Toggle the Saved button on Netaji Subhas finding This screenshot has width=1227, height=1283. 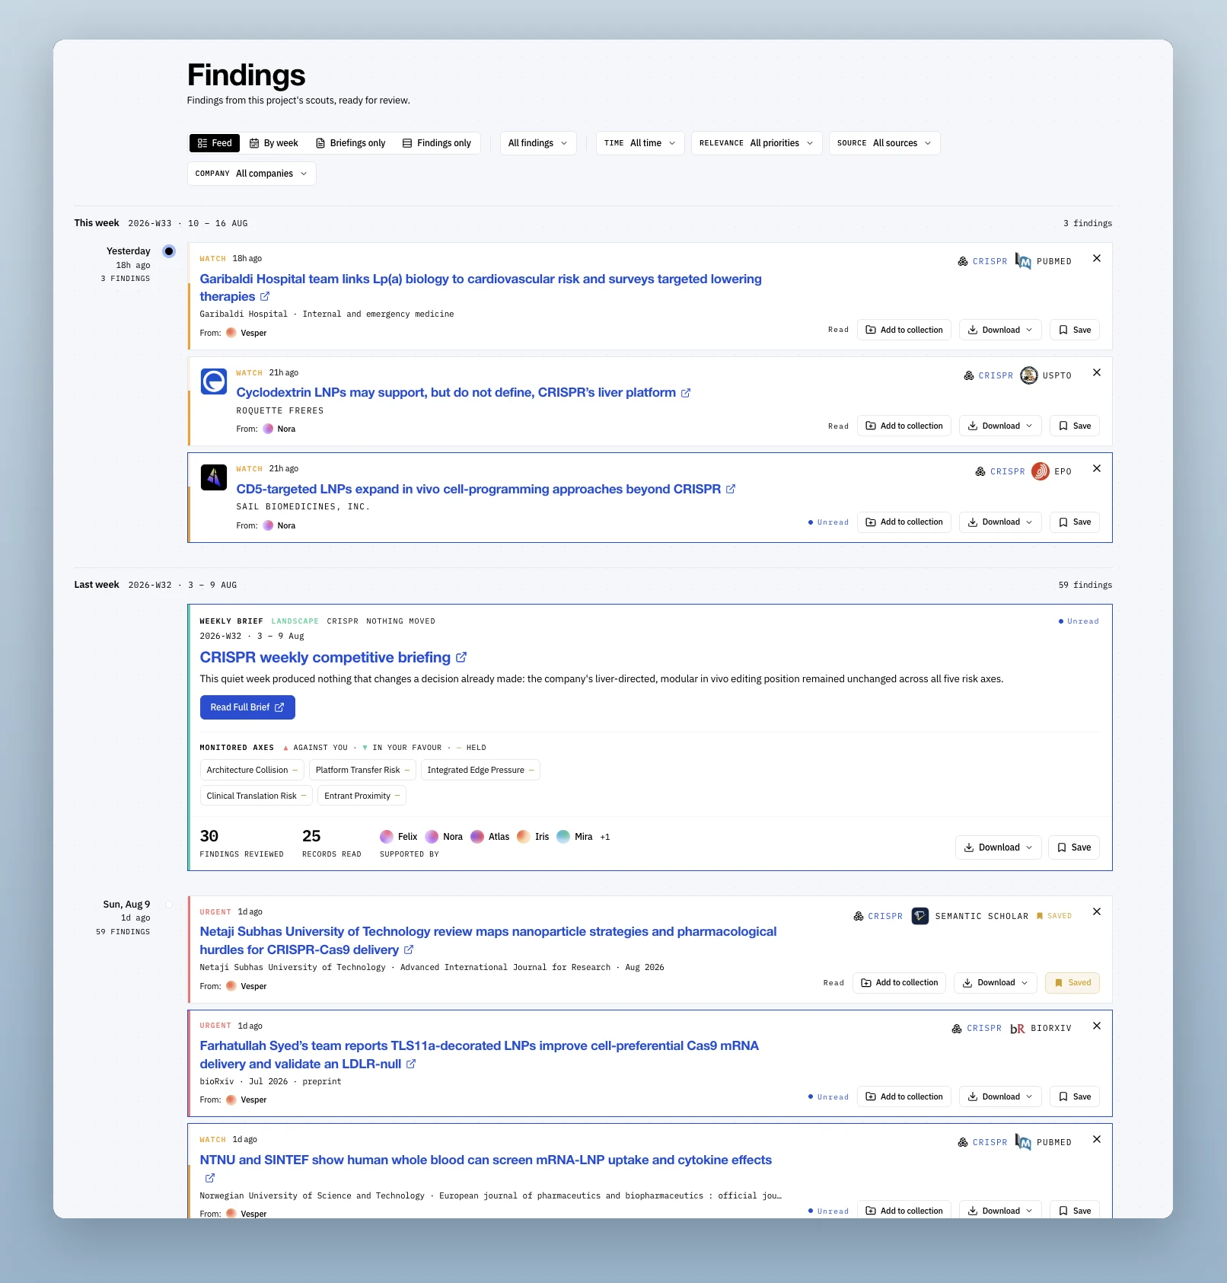(1072, 983)
